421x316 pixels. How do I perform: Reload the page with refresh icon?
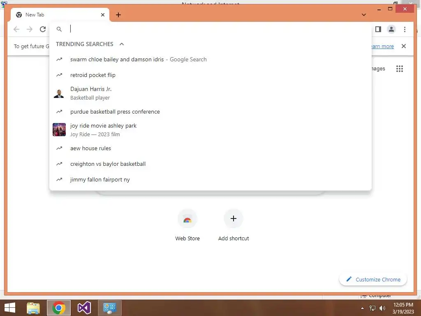43,29
